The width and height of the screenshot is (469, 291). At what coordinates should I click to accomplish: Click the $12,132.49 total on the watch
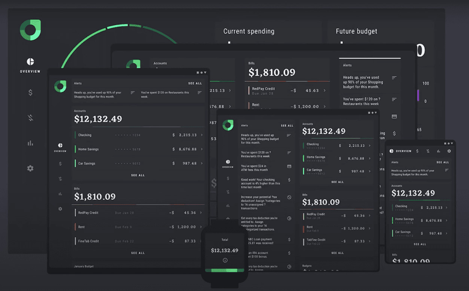(225, 250)
